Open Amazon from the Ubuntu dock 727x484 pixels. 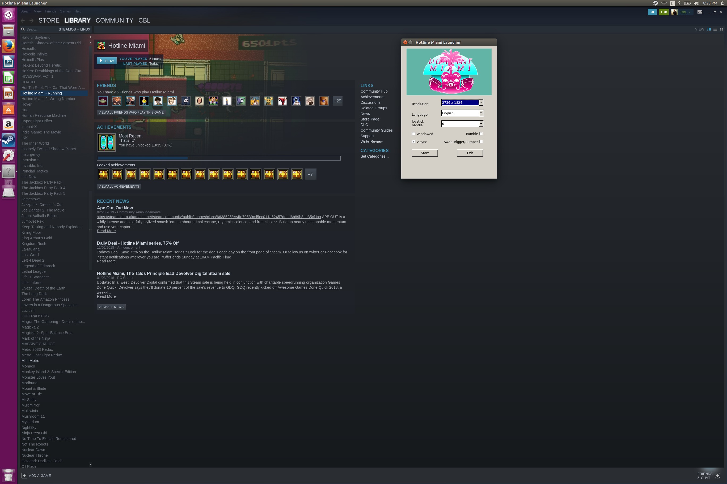[9, 124]
